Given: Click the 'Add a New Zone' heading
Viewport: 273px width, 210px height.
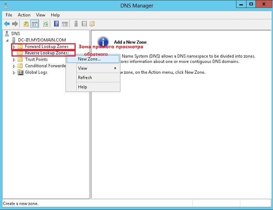Looking at the screenshot, I should (130, 42).
